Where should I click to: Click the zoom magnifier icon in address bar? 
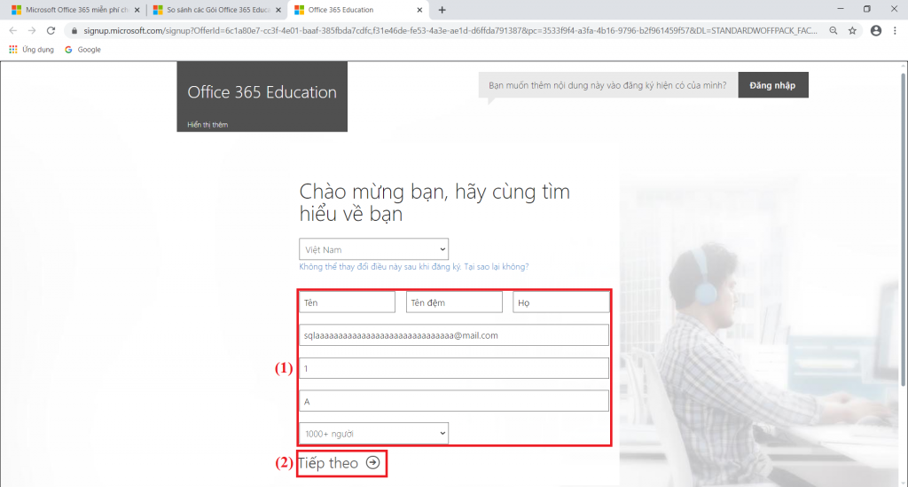pos(834,31)
